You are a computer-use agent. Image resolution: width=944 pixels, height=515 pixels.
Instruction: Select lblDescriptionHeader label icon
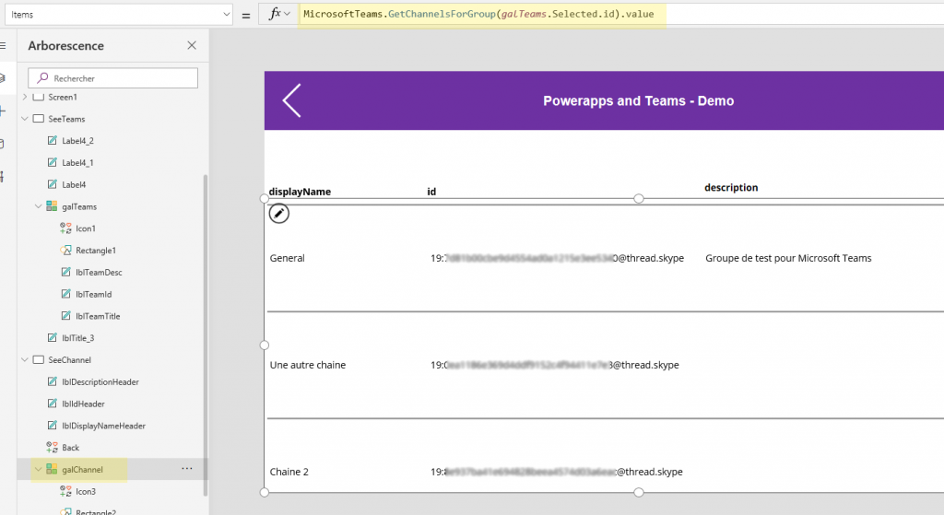(53, 382)
